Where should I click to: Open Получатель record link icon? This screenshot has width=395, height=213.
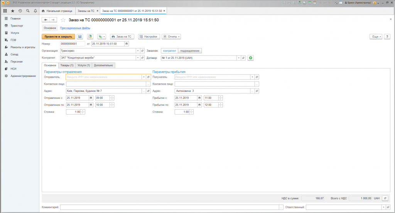click(257, 77)
